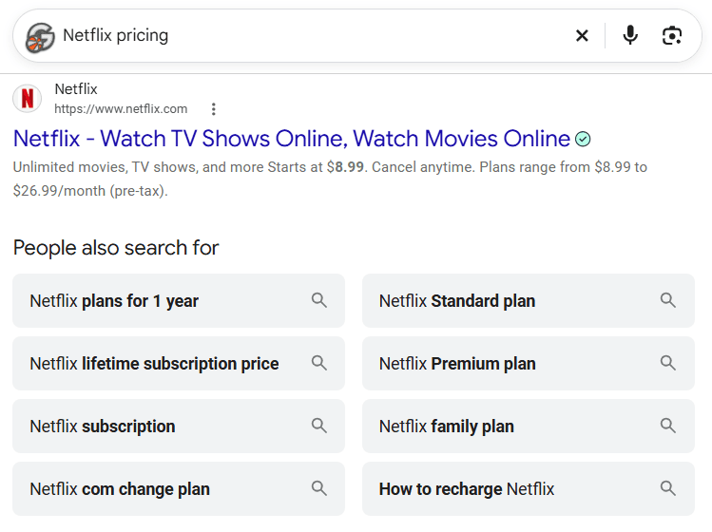
Task: Search for Netflix subscription
Action: [x=179, y=426]
